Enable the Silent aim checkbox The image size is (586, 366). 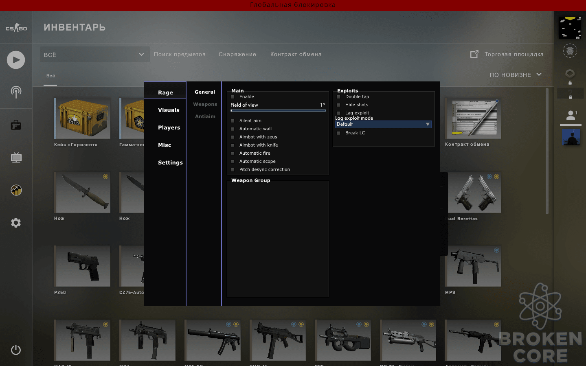233,121
